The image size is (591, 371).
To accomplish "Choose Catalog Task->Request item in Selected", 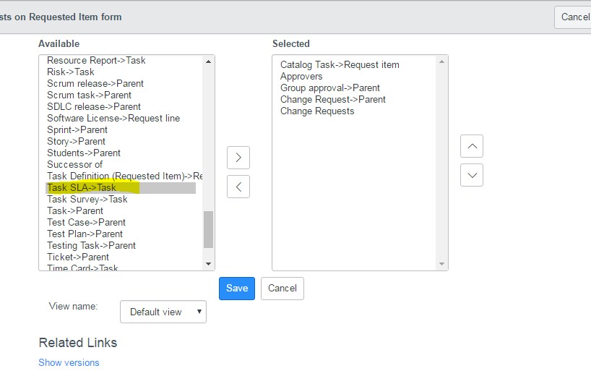I will click(x=340, y=65).
